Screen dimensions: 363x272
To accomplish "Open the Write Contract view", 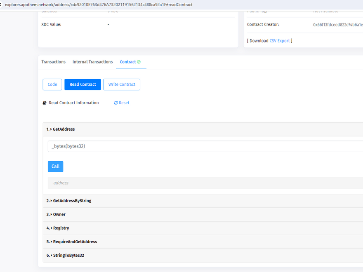I will (122, 84).
